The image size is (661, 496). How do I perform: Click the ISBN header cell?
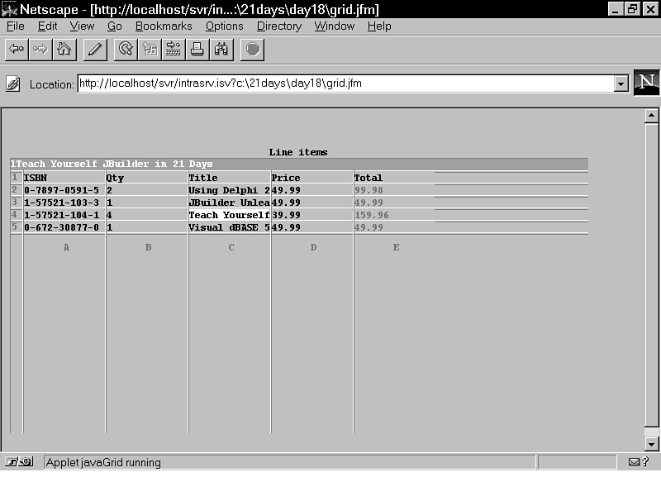64,178
